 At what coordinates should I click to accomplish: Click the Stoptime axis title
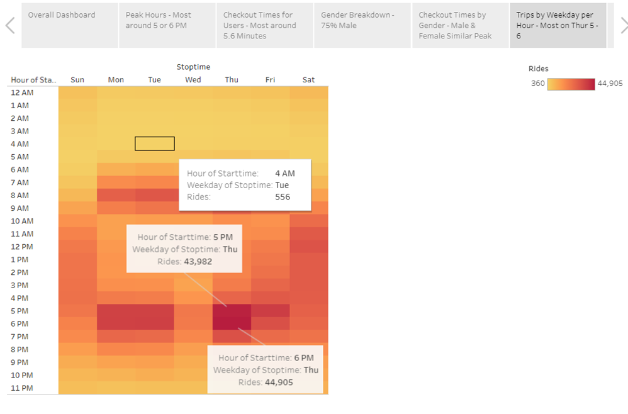(x=193, y=67)
